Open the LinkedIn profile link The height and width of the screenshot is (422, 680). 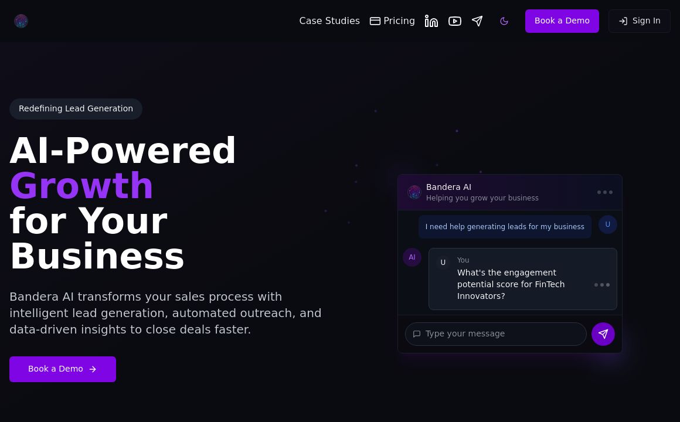431,21
